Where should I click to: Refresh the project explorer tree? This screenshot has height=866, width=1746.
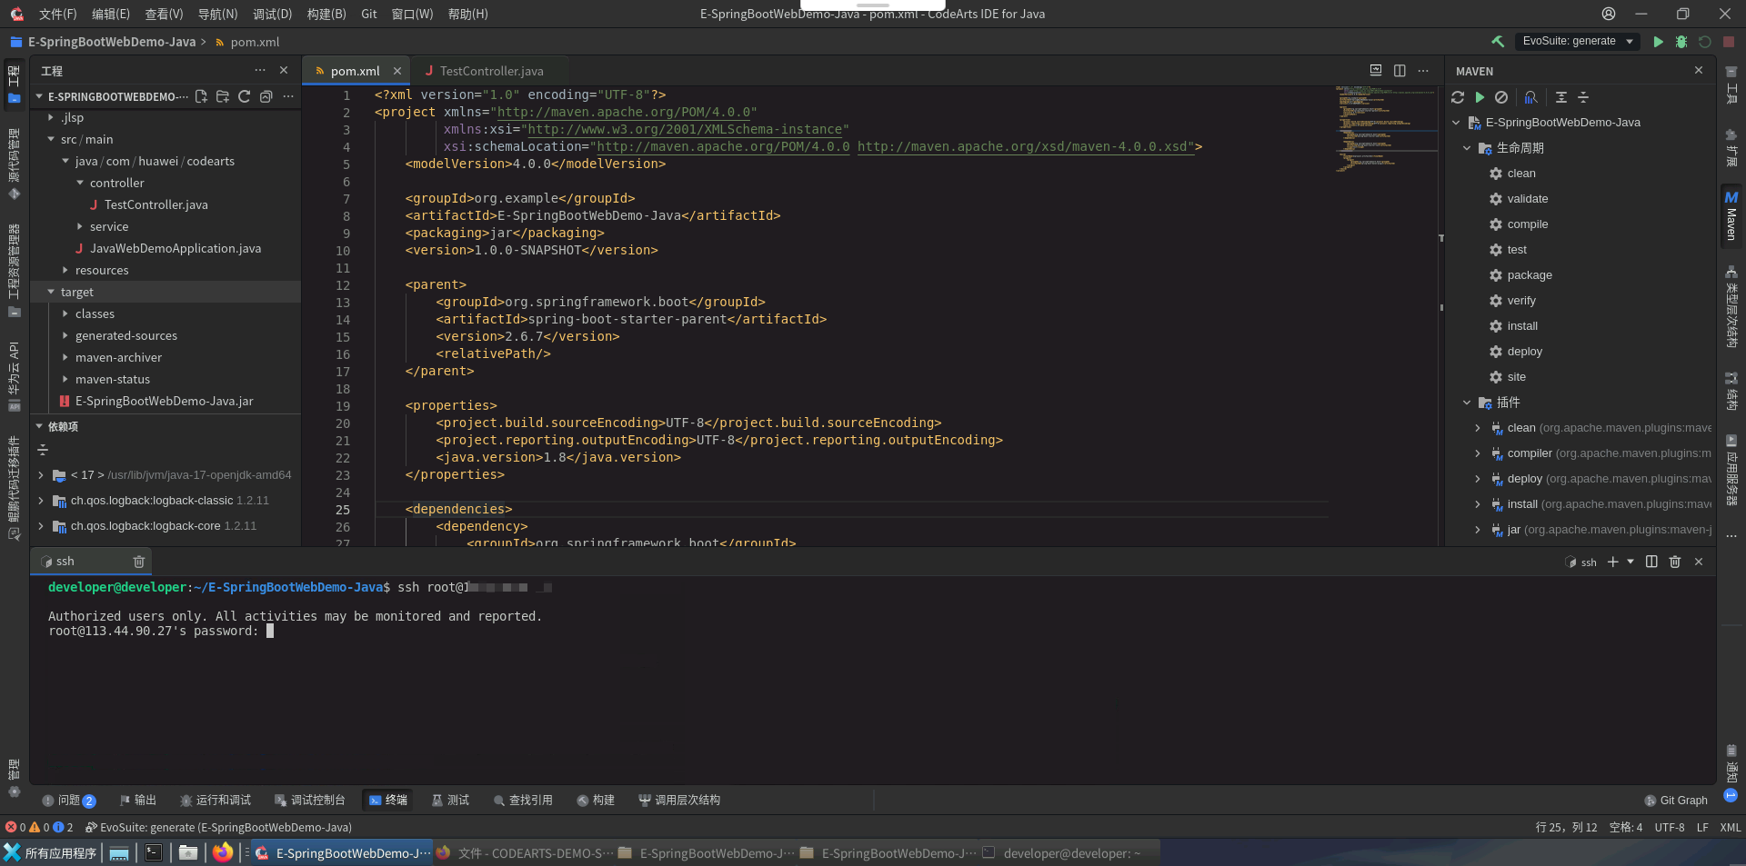245,96
